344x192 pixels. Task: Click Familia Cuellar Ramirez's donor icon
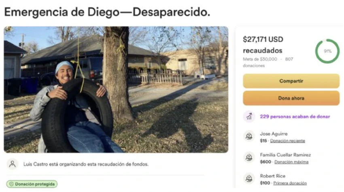[x=249, y=158]
